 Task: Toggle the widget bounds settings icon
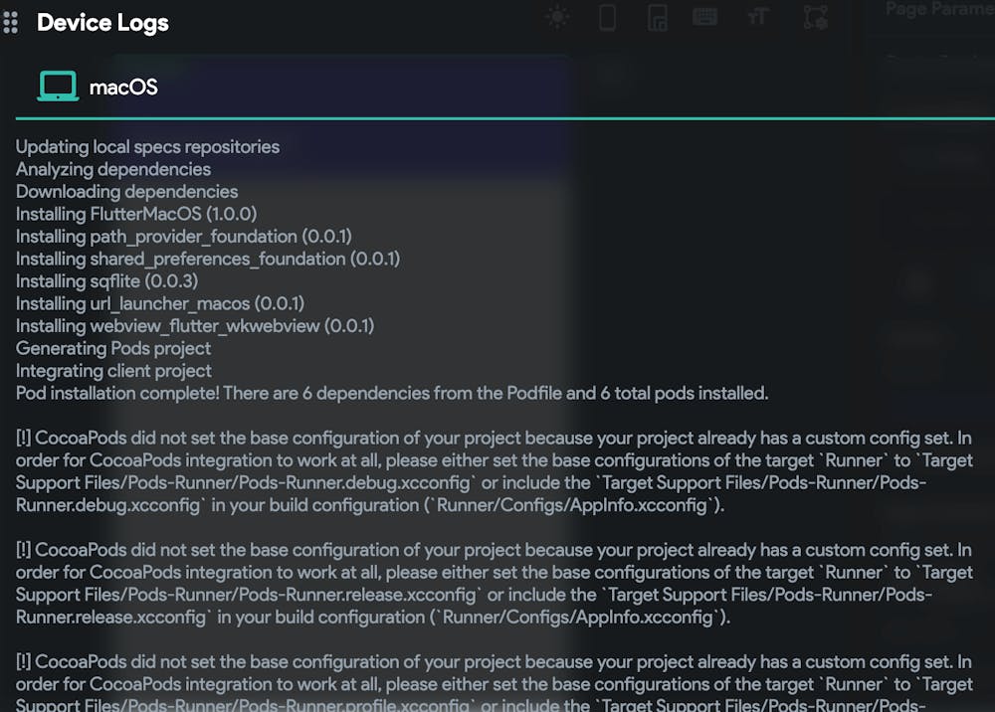[x=815, y=17]
